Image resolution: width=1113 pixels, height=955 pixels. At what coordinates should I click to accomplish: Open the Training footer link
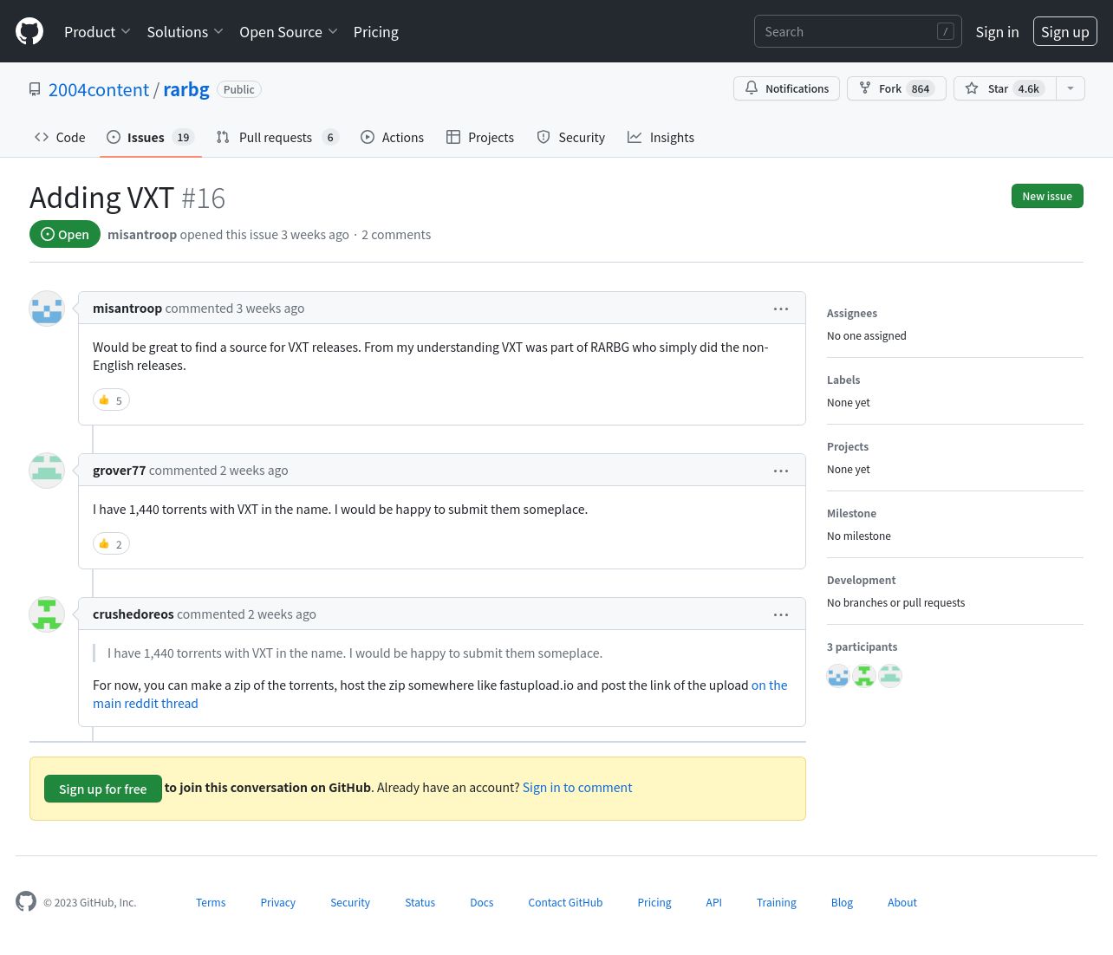777,903
